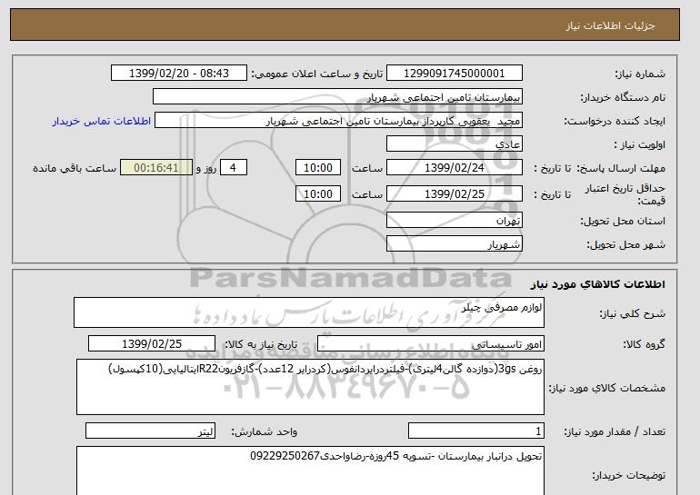Image resolution: width=700 pixels, height=495 pixels.
Task: Click the buyer organization name field
Action: coord(337,97)
